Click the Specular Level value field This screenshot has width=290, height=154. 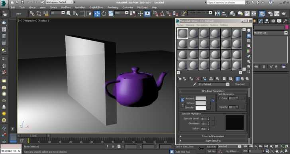coord(204,118)
